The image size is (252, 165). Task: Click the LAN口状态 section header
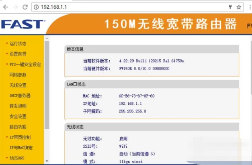coord(152,84)
